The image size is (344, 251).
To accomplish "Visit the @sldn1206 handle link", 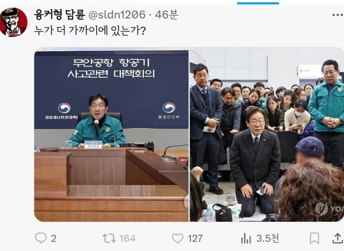I will click(117, 15).
